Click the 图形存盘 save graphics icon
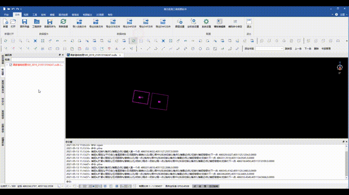 24,22
